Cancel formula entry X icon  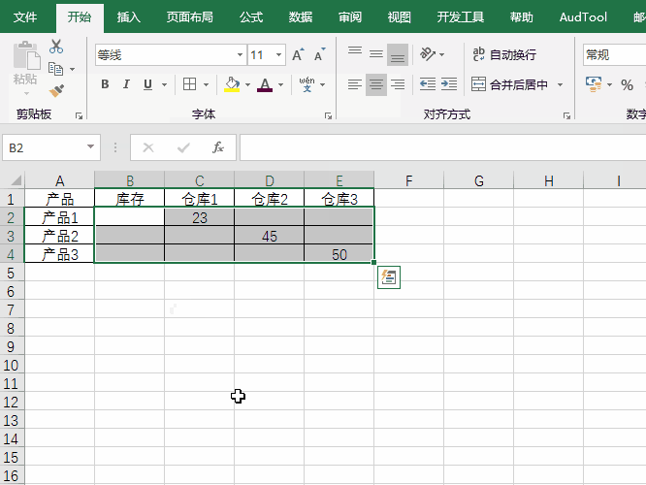point(148,147)
